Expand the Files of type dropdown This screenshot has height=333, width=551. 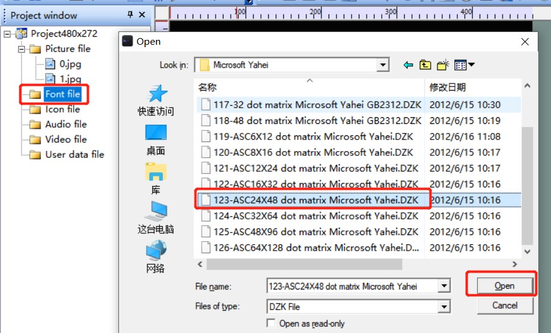444,306
